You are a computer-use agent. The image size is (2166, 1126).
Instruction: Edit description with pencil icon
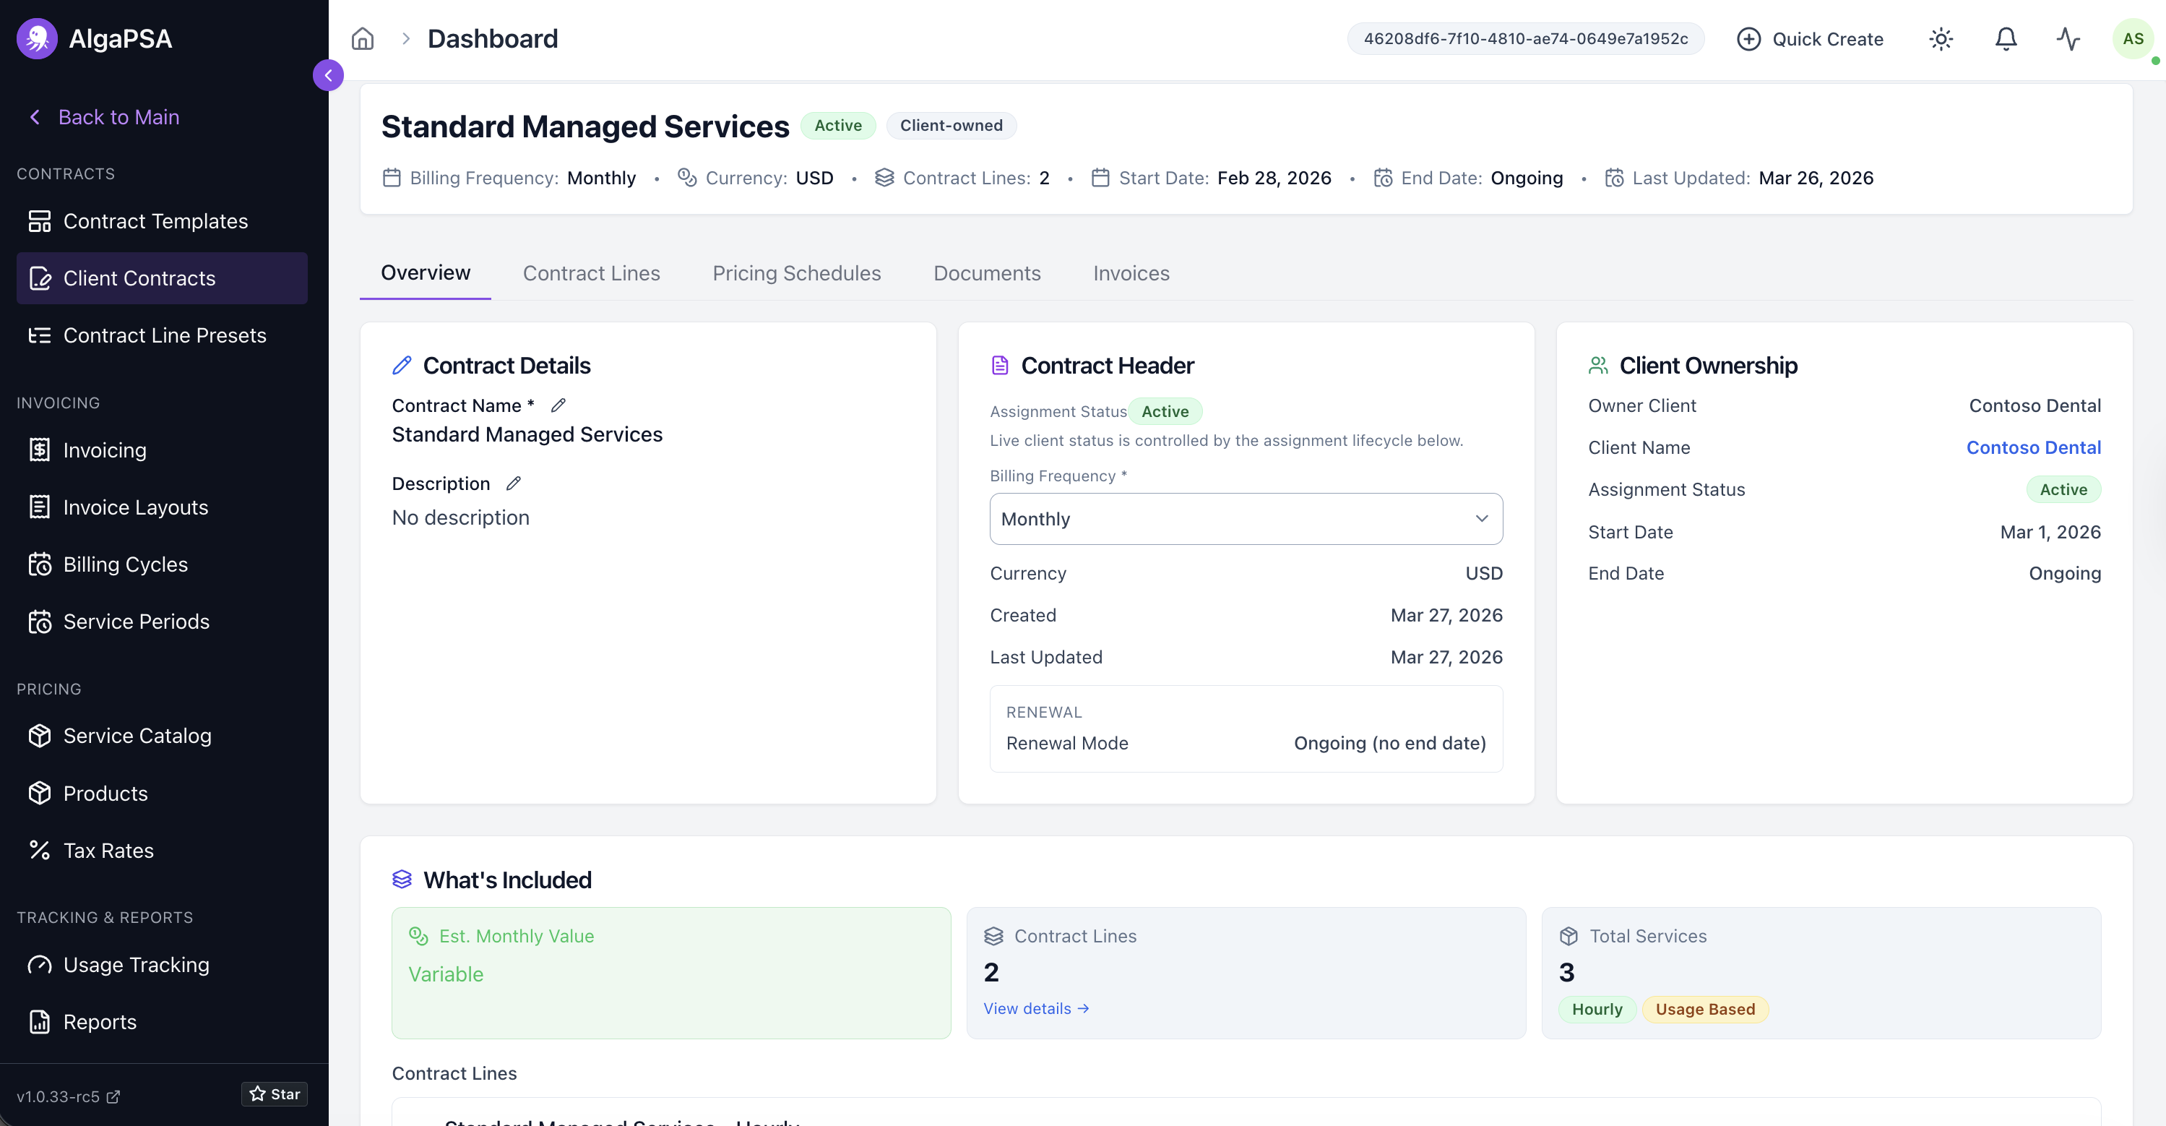(x=514, y=484)
